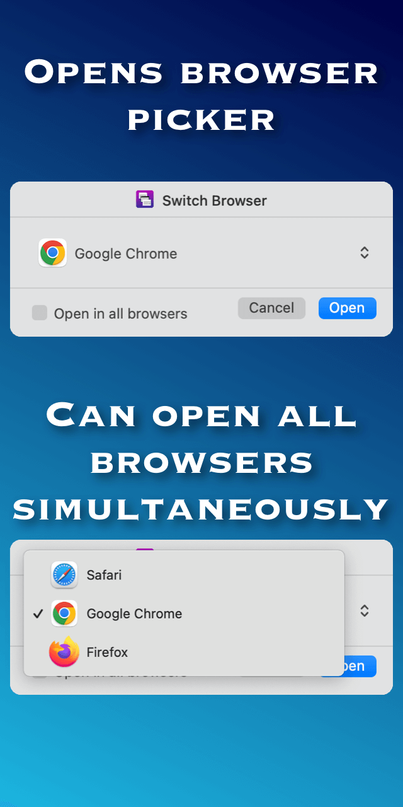This screenshot has width=403, height=807.
Task: Choose Firefox from the browser list
Action: pos(184,652)
